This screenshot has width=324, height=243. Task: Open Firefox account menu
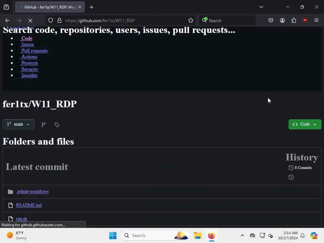click(282, 21)
